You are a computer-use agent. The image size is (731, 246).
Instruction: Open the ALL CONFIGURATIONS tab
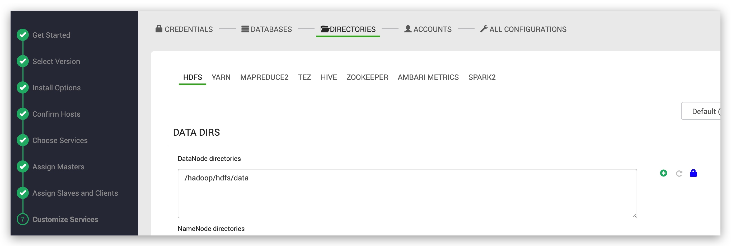[x=523, y=29]
